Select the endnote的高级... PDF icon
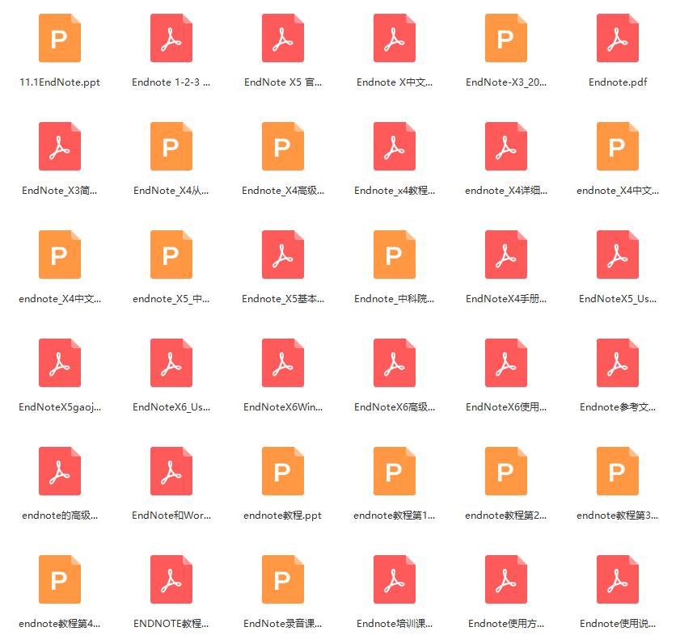 [60, 471]
